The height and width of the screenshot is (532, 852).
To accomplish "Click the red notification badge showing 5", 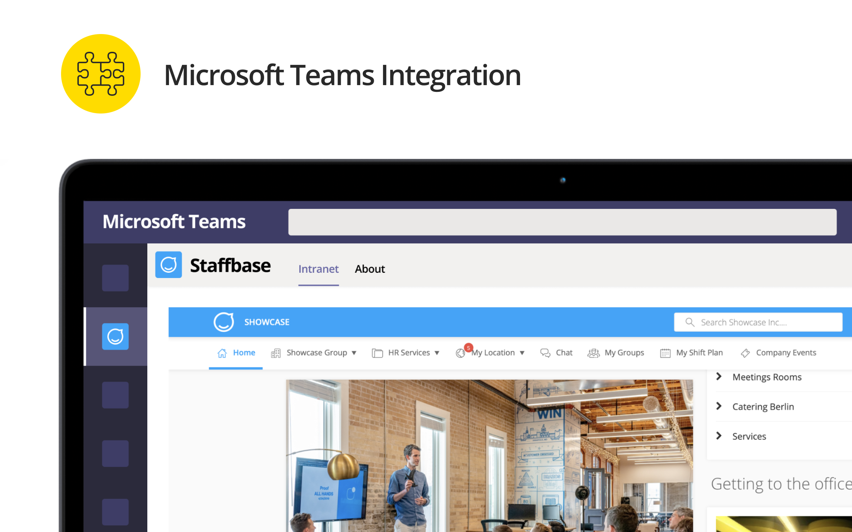I will [x=469, y=348].
